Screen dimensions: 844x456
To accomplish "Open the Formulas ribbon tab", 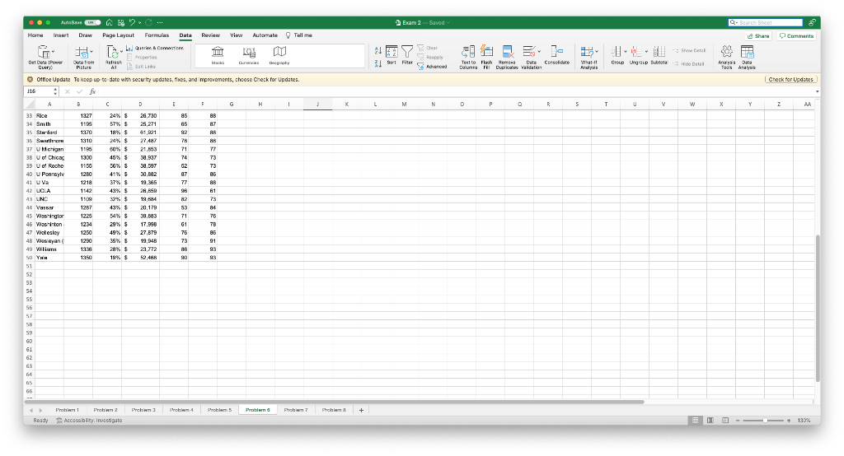I will 157,35.
